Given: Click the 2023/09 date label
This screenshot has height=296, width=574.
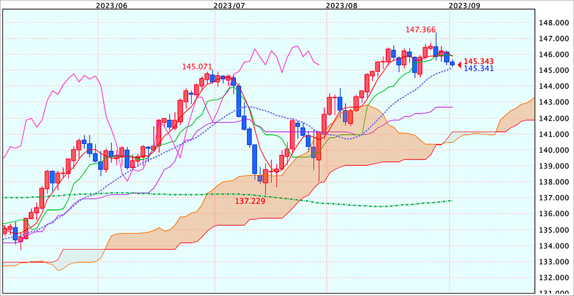Looking at the screenshot, I should pos(463,5).
